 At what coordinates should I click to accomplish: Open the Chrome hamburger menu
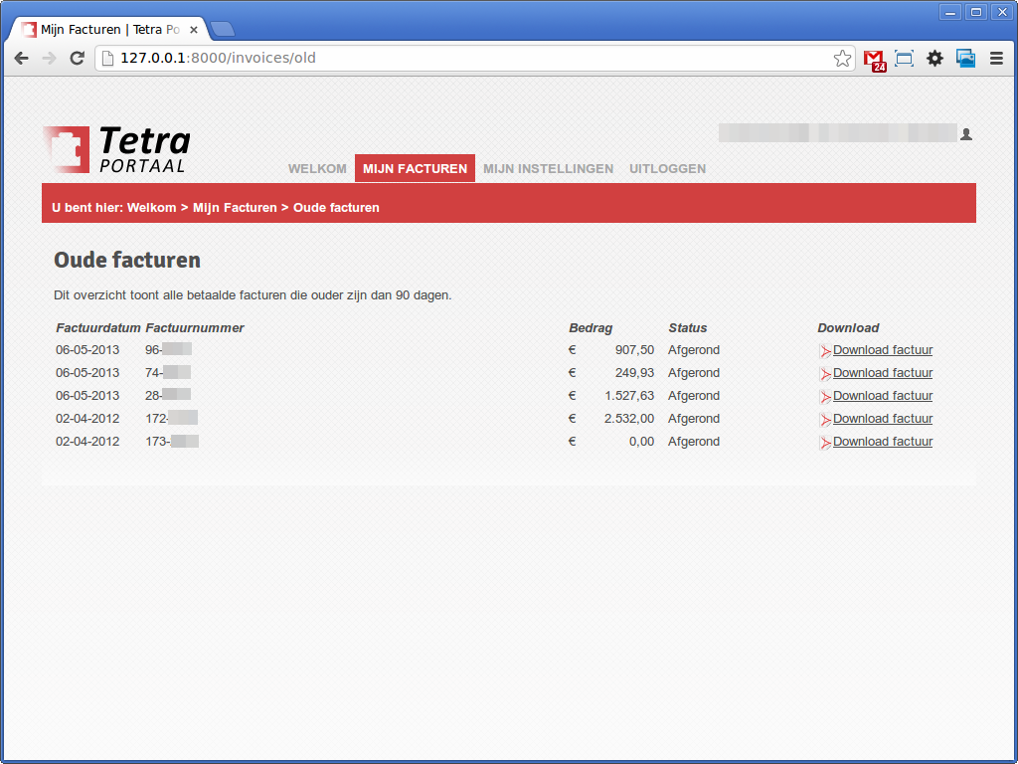click(996, 59)
